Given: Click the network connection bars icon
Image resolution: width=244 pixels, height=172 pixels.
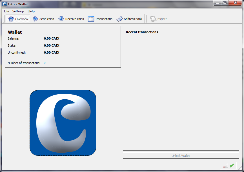Looking at the screenshot, I should (225, 166).
